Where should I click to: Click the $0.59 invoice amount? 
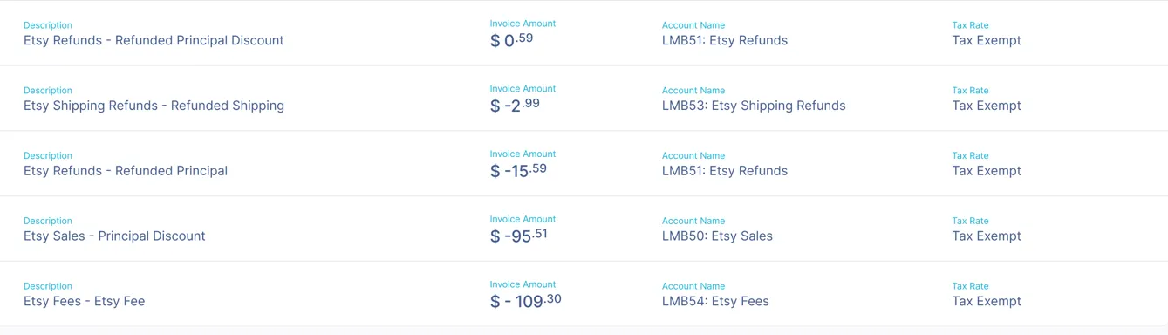click(x=511, y=39)
